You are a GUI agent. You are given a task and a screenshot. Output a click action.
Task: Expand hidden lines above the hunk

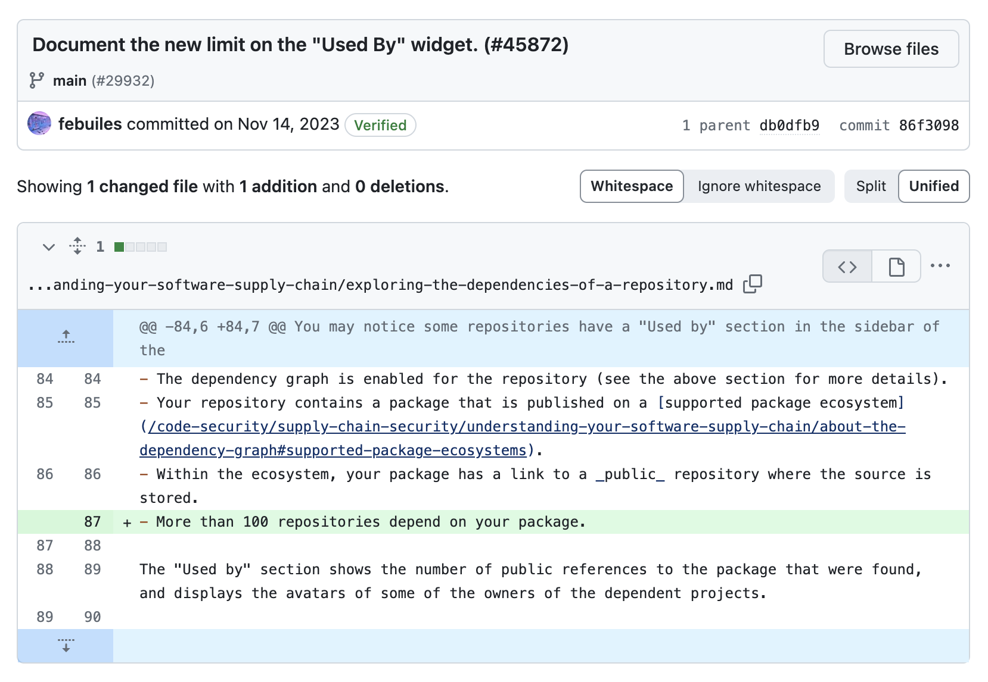(66, 337)
